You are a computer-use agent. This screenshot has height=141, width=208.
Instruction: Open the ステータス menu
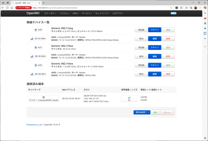[50, 13]
